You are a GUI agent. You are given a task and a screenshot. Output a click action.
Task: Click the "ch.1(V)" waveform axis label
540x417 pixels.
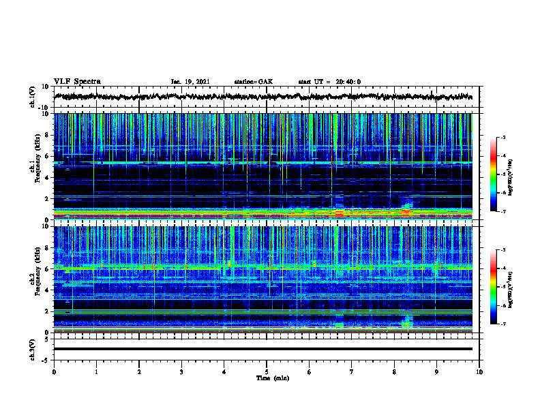click(33, 97)
